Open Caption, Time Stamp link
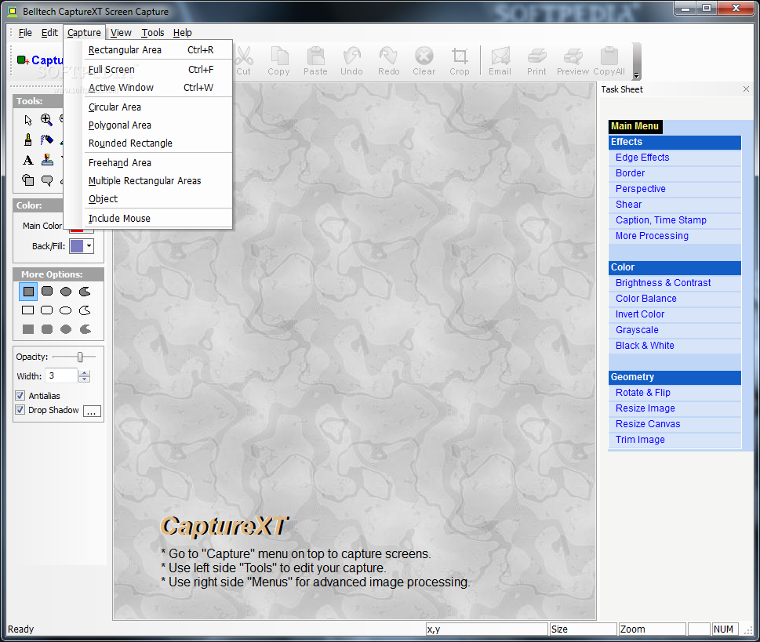The image size is (760, 642). coord(661,220)
